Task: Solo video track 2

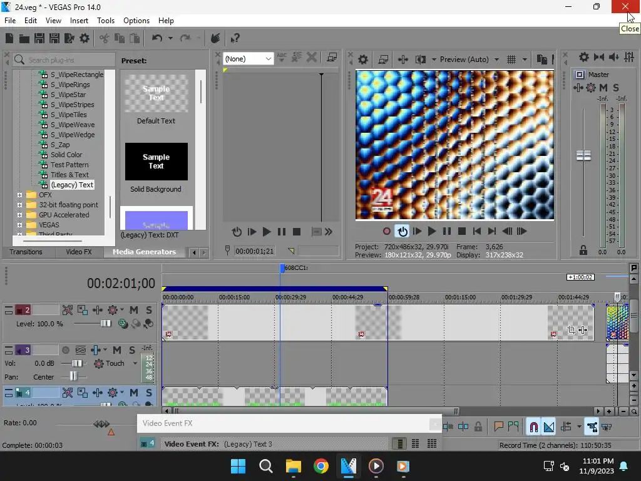Action: coord(149,310)
